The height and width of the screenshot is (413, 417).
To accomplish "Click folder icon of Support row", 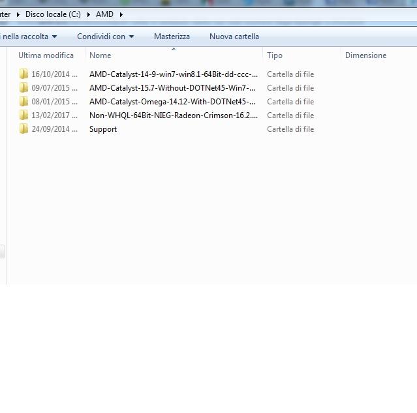I will tap(23, 129).
